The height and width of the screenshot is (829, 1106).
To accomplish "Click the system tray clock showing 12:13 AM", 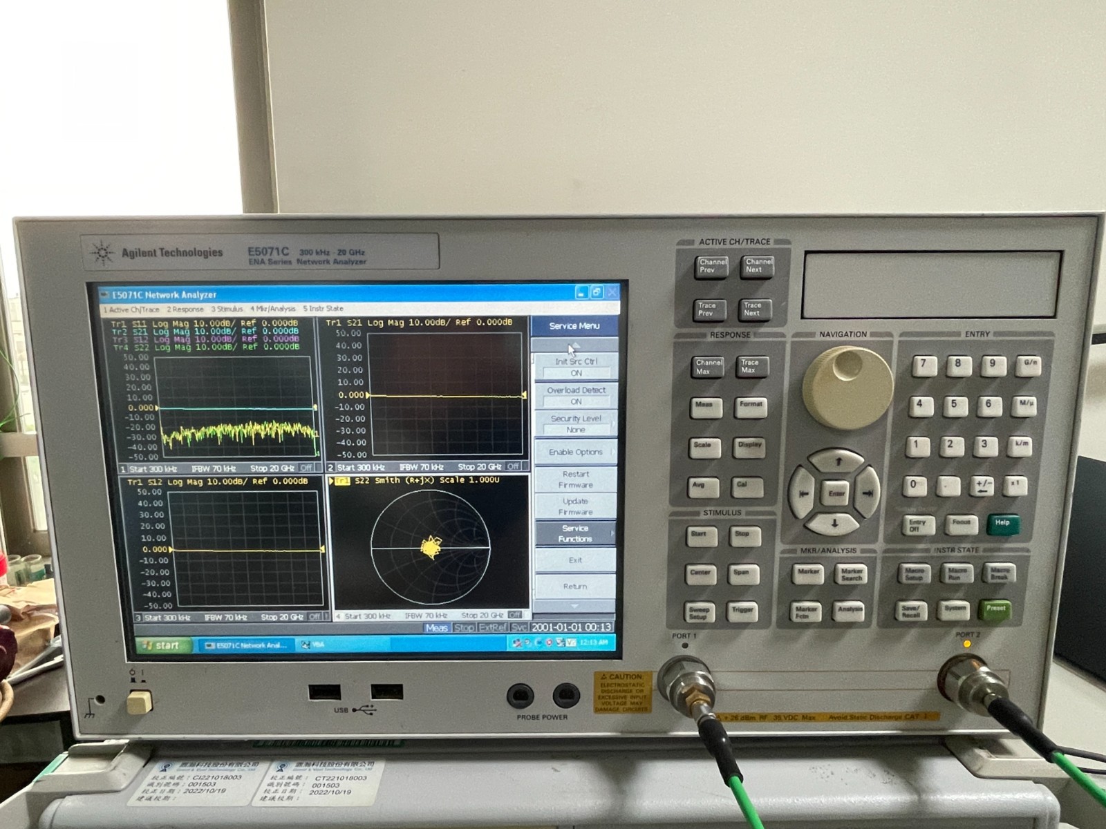I will tap(593, 642).
